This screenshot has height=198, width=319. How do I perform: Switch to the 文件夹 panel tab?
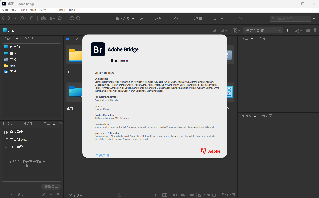pos(29,39)
